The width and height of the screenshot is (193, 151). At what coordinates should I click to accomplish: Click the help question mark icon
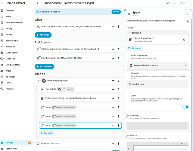(x=187, y=22)
